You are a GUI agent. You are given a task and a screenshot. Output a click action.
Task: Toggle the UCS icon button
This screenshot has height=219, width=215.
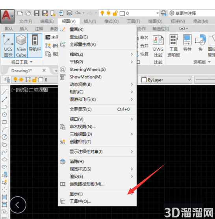pos(8,46)
